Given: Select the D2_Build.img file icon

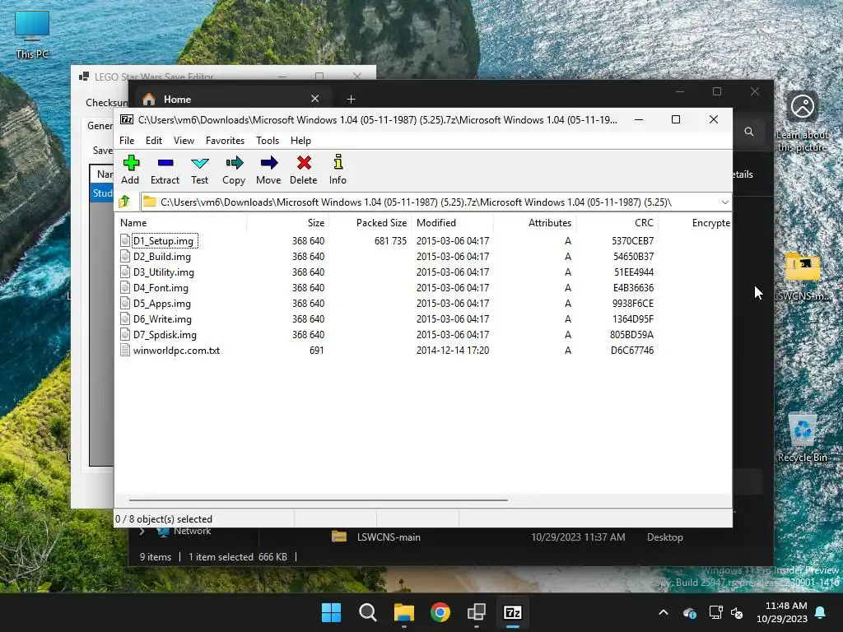Looking at the screenshot, I should (125, 257).
